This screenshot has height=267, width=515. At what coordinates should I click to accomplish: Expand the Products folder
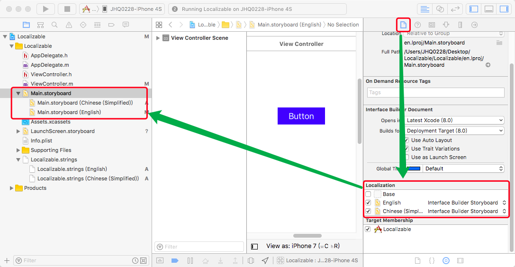pos(11,188)
